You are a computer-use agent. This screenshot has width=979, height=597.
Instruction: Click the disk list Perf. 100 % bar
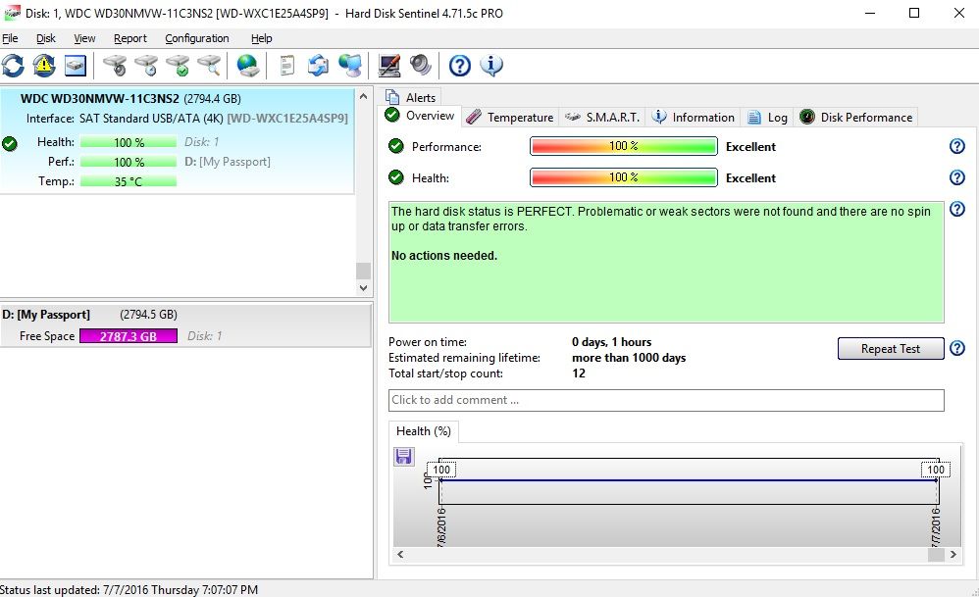click(x=129, y=162)
